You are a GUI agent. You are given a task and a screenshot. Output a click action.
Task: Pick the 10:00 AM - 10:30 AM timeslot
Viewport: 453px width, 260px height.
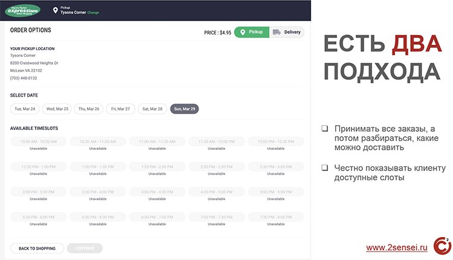pyautogui.click(x=39, y=141)
